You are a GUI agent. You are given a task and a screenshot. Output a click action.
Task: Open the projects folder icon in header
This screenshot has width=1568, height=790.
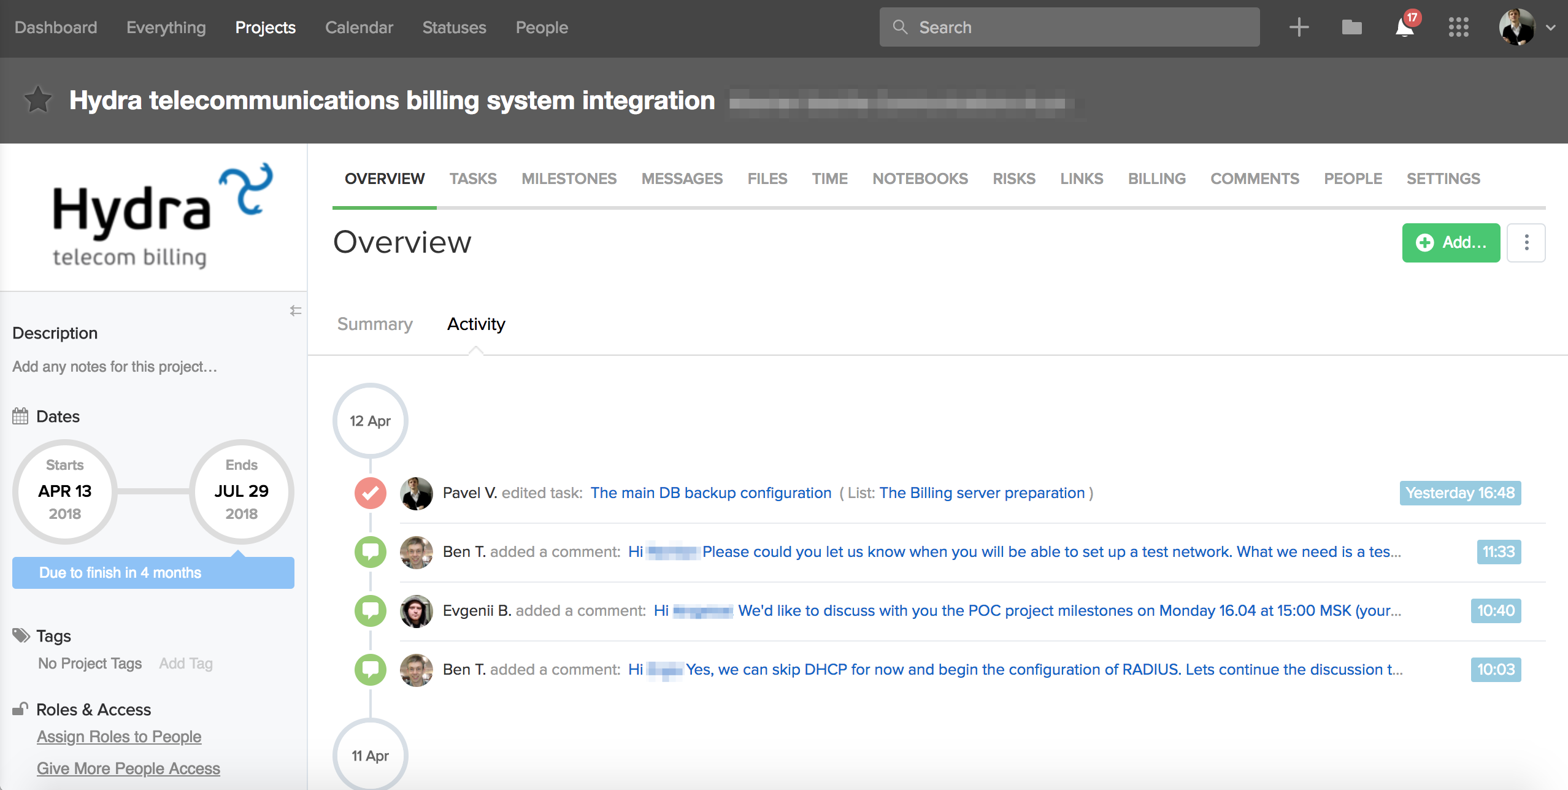(1351, 28)
